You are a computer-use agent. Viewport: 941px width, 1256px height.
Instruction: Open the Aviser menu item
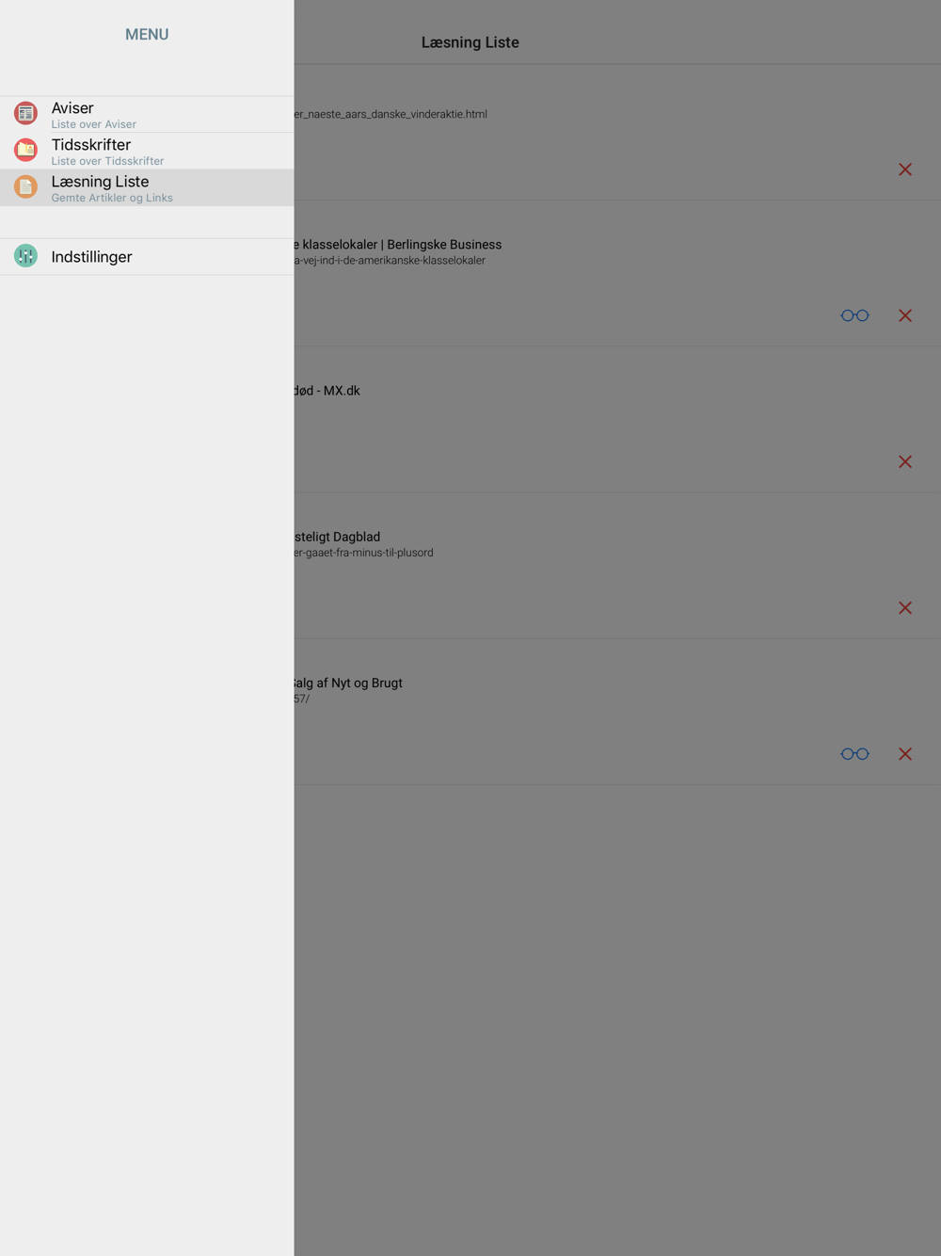(x=147, y=114)
